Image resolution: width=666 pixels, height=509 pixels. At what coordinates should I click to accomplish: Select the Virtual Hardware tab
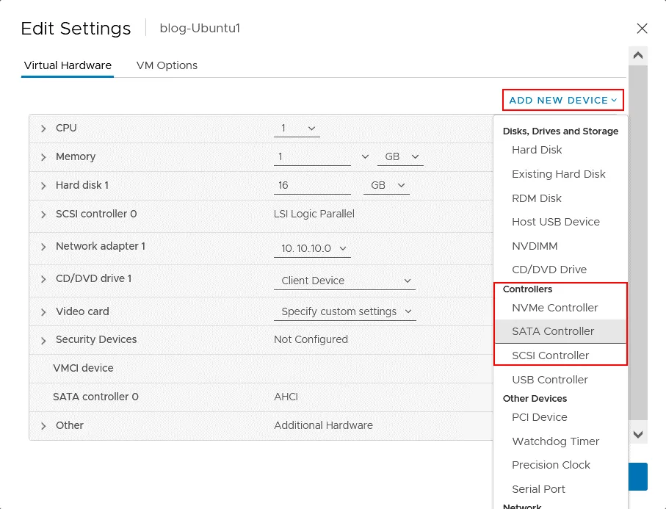tap(68, 65)
